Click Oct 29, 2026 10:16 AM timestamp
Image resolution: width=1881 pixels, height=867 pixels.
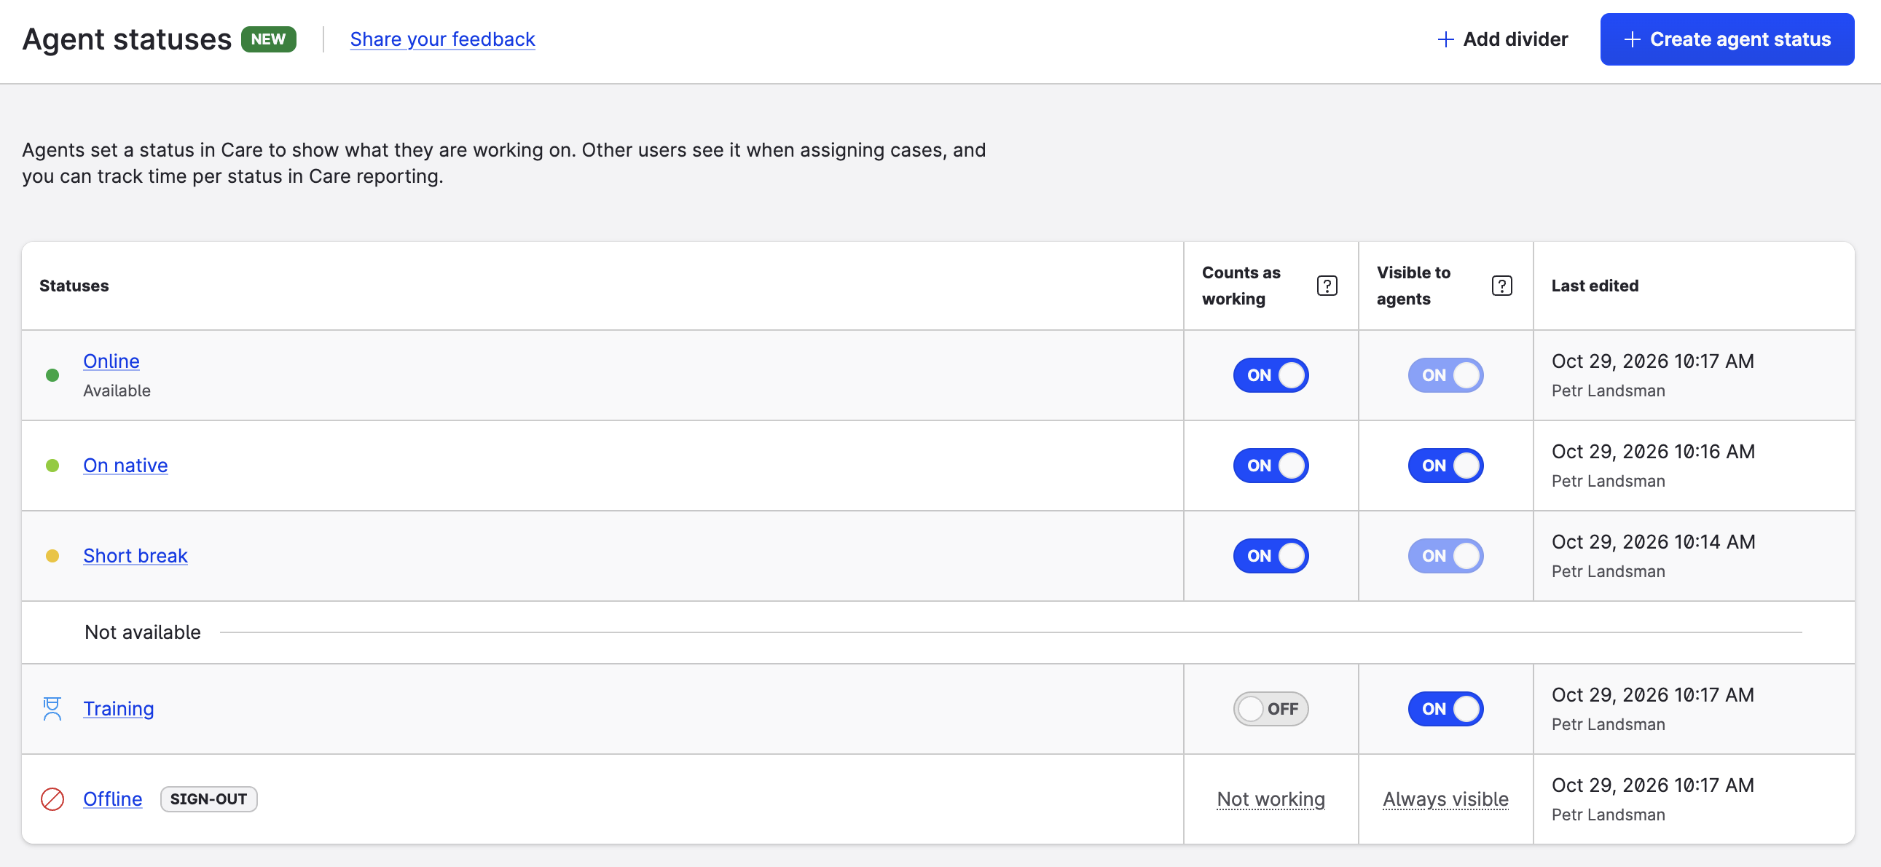click(x=1652, y=452)
